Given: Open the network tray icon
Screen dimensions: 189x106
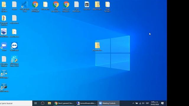Looking at the screenshot, I should (140, 103).
